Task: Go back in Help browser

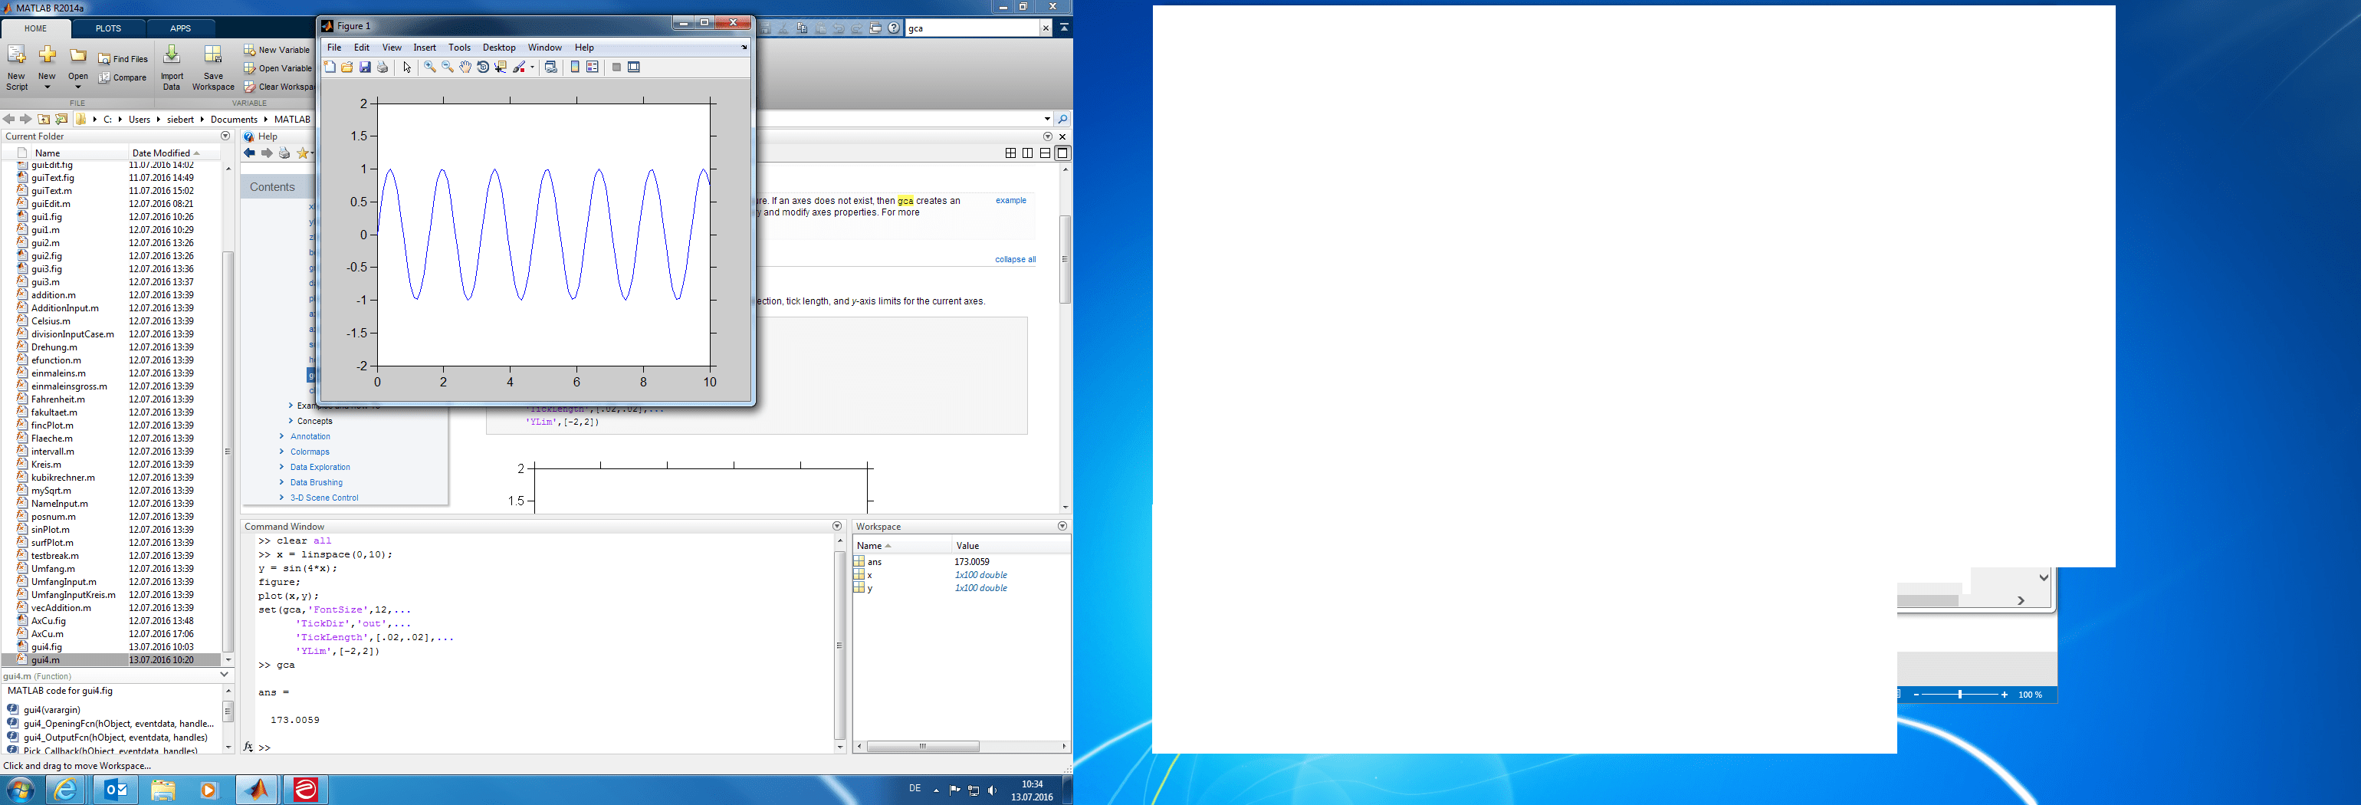Action: tap(249, 153)
